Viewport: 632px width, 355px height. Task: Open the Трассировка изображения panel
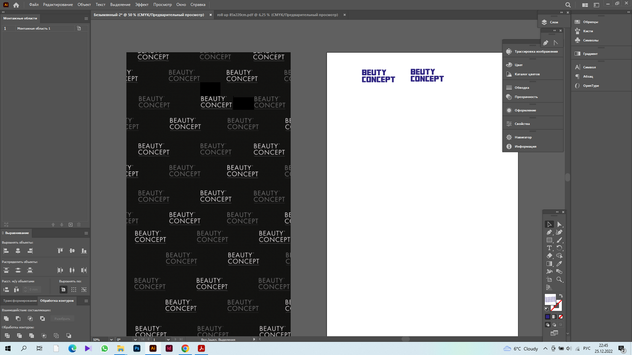click(533, 51)
